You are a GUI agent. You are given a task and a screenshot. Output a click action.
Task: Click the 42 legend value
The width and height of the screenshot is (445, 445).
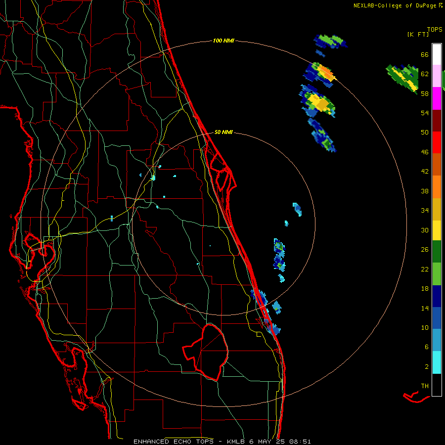click(425, 172)
